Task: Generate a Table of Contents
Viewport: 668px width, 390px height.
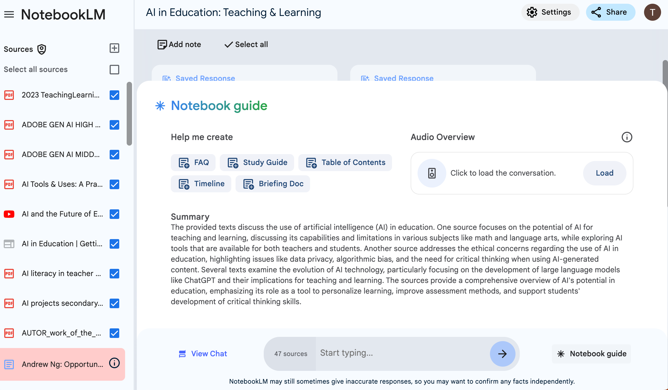Action: [x=345, y=163]
